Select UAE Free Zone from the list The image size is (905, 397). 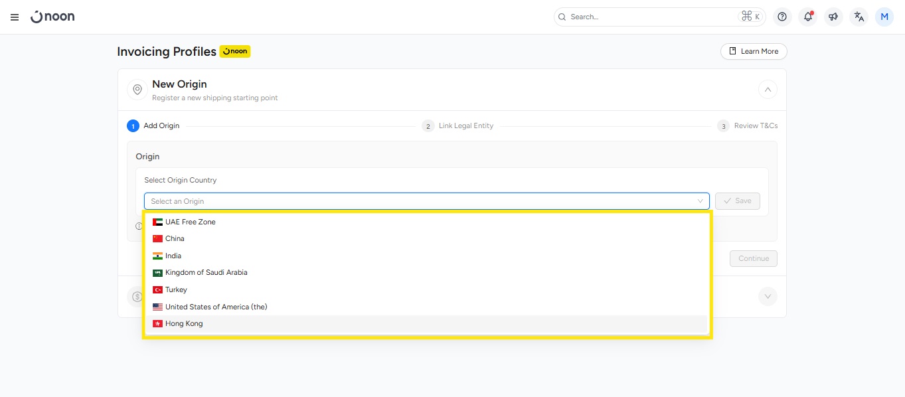[190, 222]
